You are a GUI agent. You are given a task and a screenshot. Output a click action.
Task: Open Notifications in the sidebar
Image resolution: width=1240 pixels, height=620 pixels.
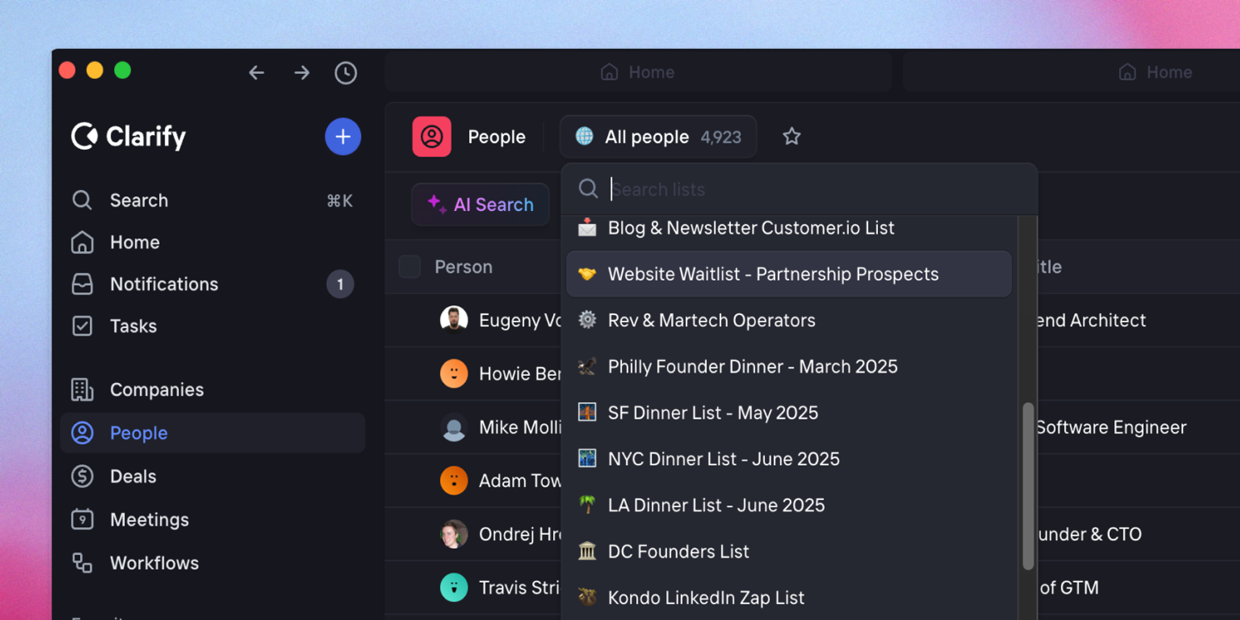[213, 284]
